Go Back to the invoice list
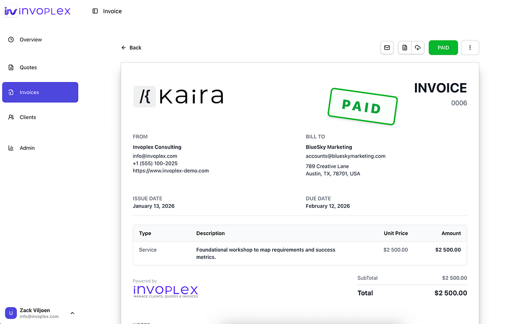 pyautogui.click(x=131, y=48)
